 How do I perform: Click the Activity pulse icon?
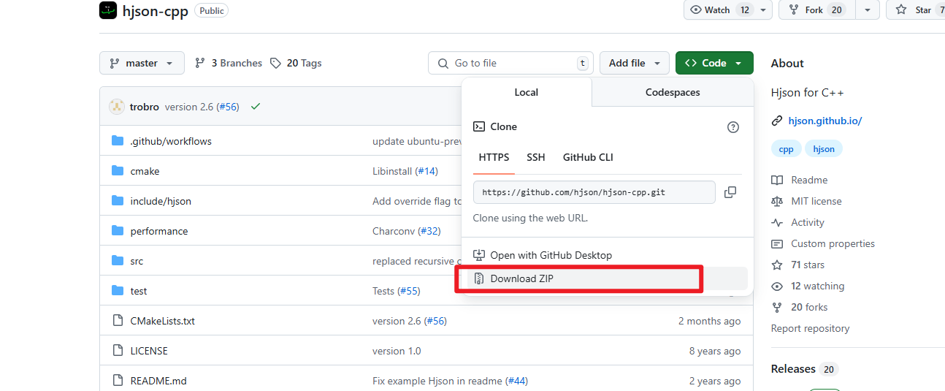777,222
